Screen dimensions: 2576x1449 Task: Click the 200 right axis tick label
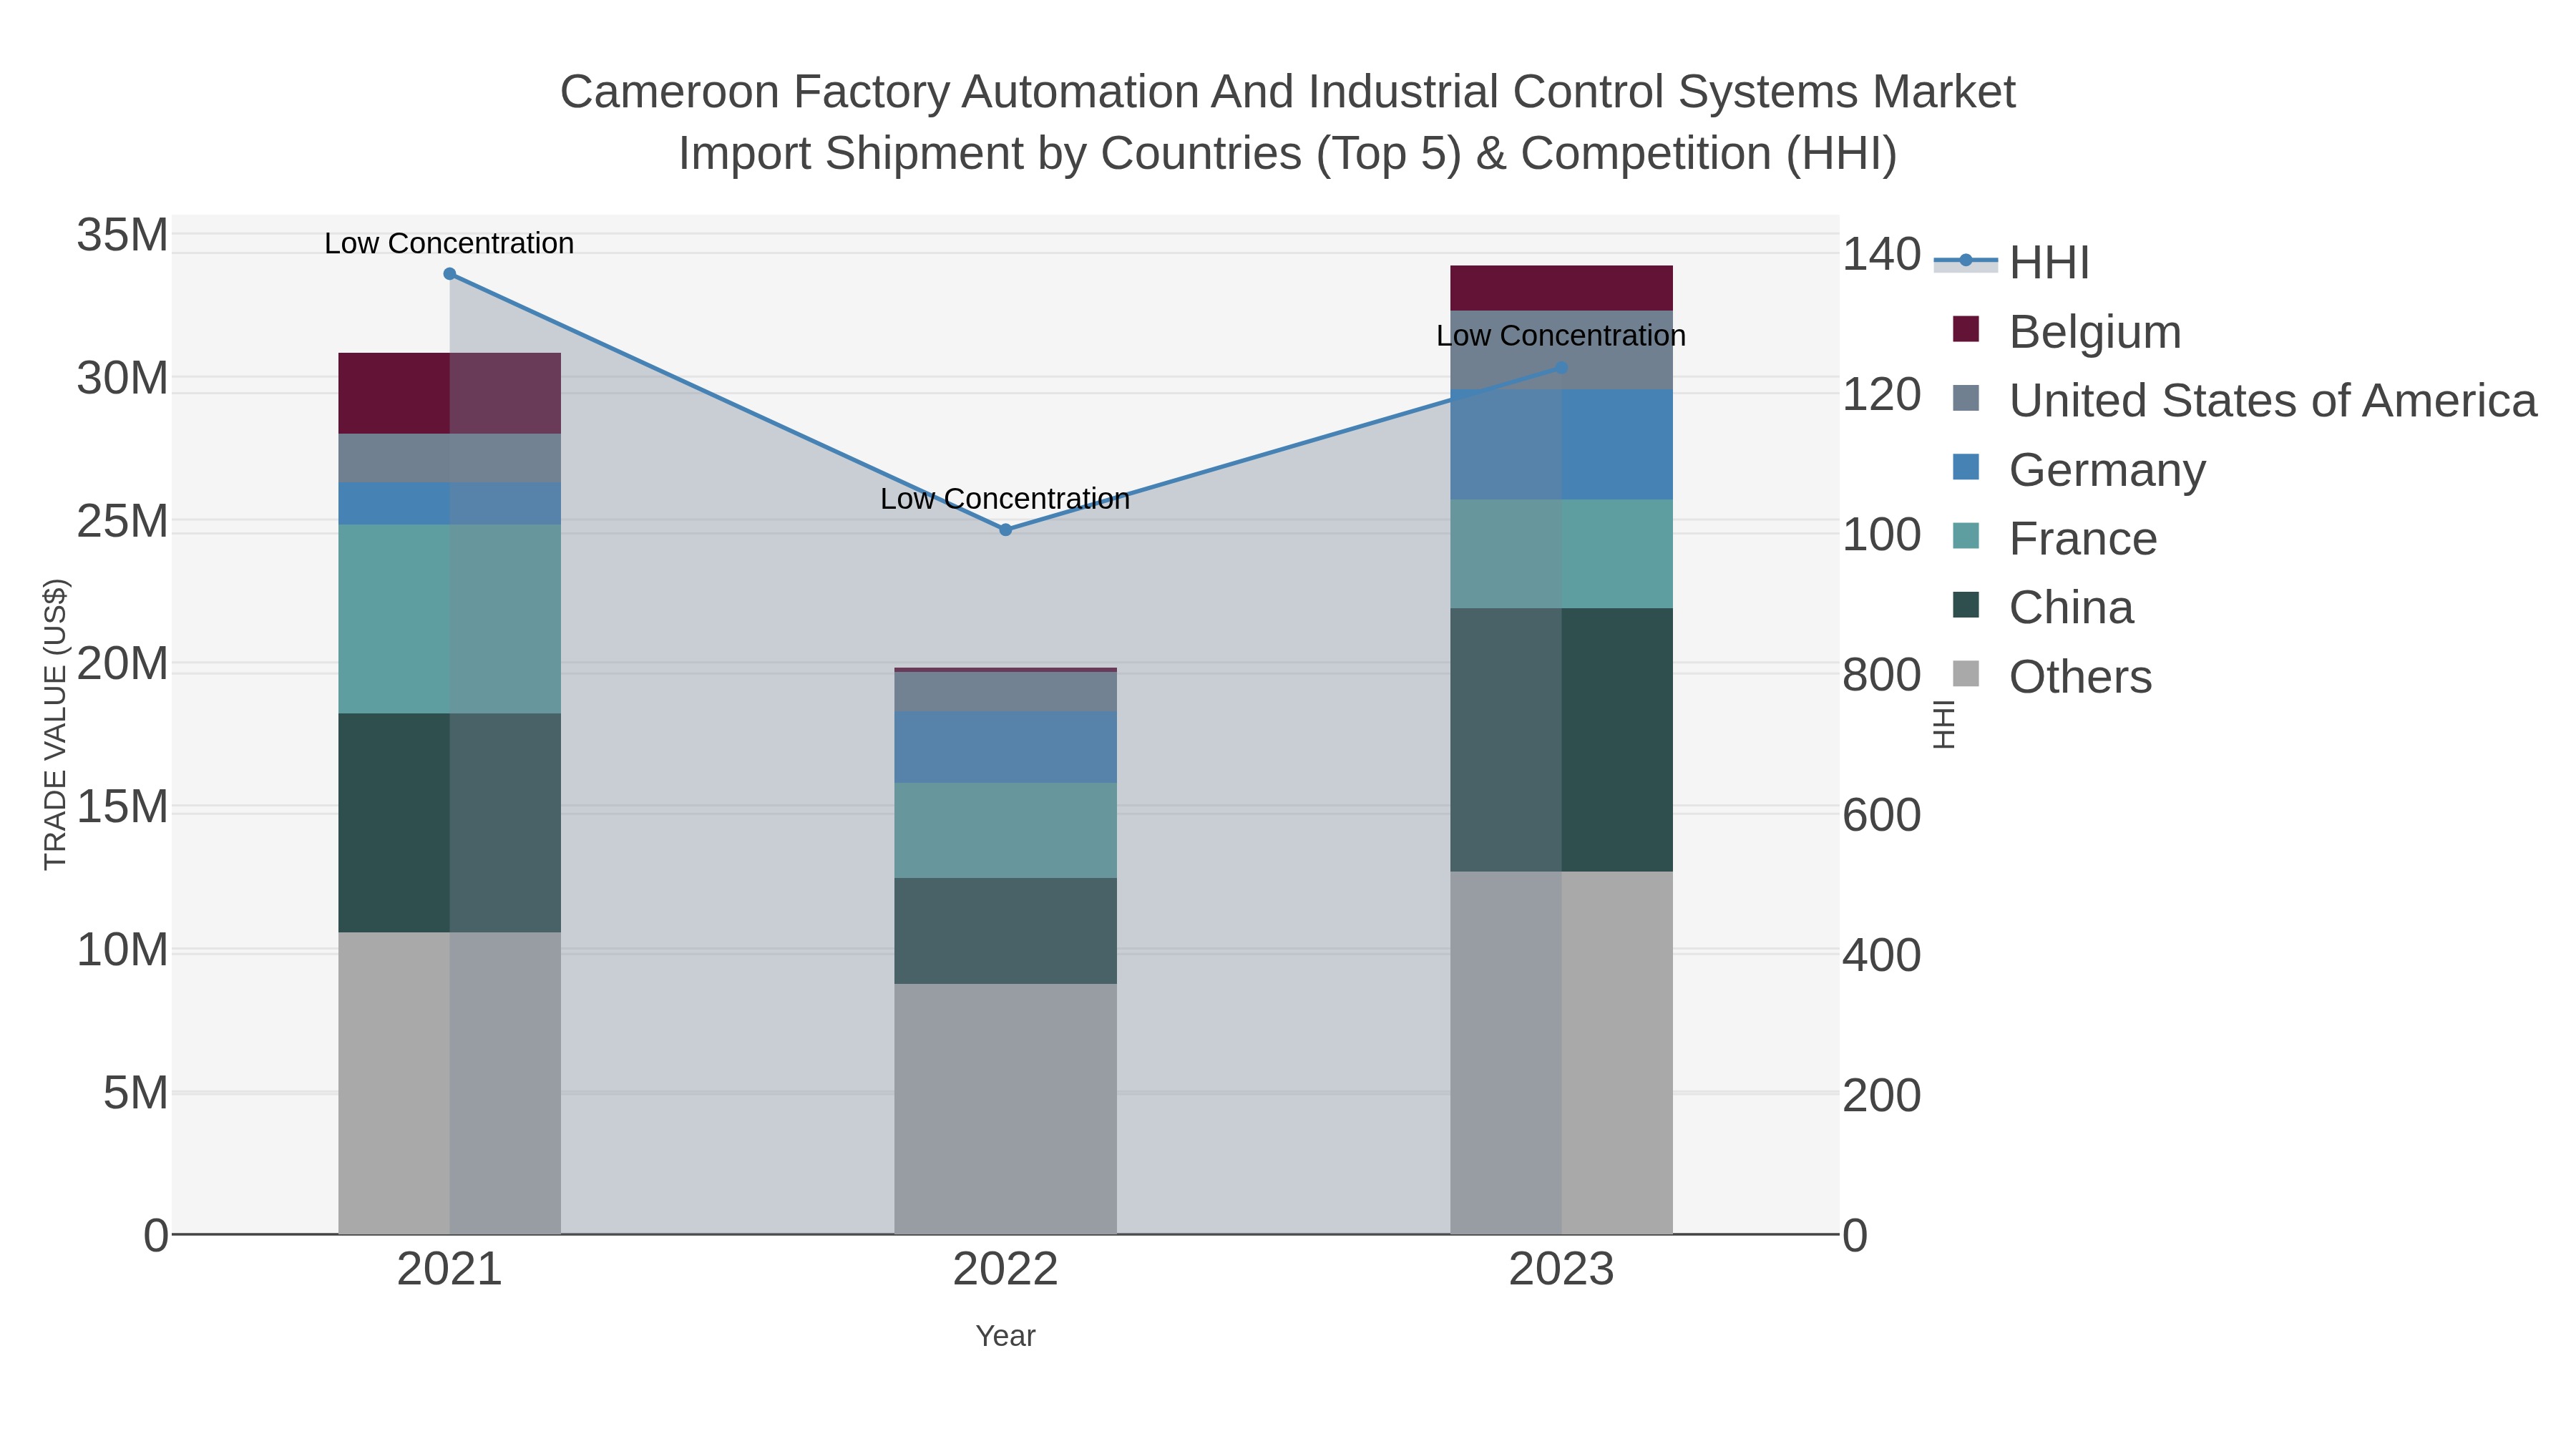point(1882,1096)
